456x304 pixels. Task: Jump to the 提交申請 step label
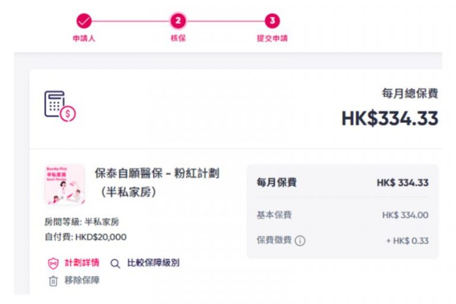(x=272, y=38)
